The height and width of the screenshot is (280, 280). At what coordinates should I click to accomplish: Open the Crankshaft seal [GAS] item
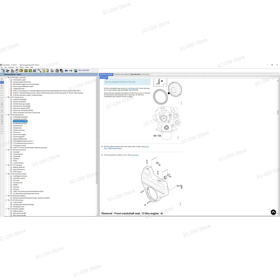coord(20,117)
